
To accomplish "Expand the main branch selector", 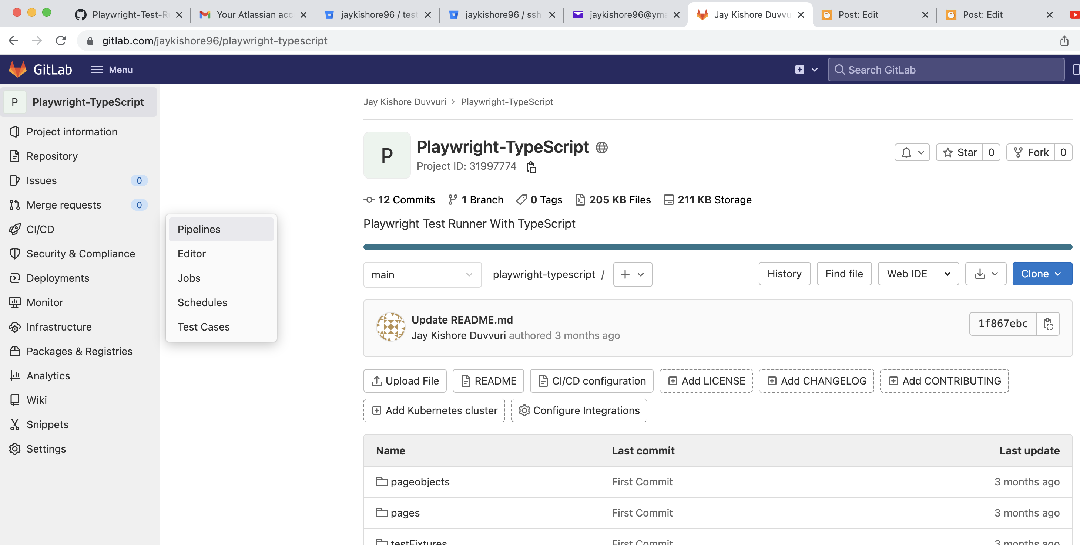I will click(422, 275).
